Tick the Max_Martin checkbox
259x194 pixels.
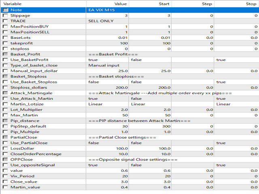click(x=5, y=115)
